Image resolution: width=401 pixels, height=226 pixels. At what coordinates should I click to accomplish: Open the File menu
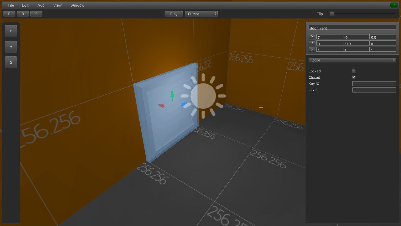[11, 5]
